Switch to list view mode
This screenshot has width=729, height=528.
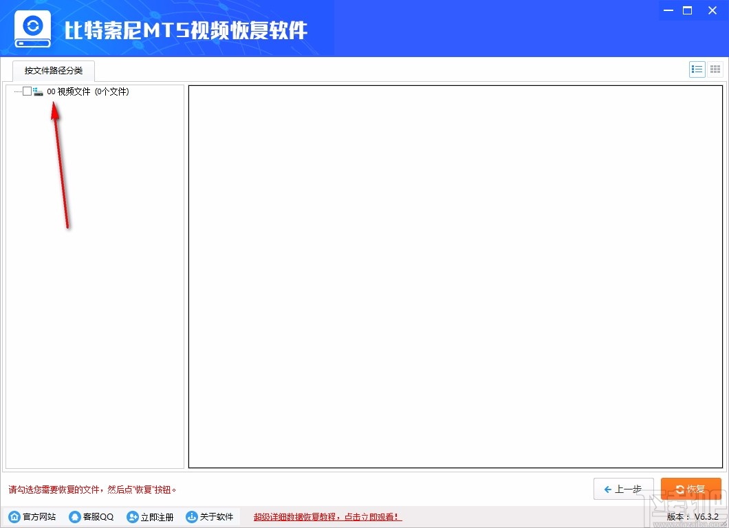pos(697,69)
